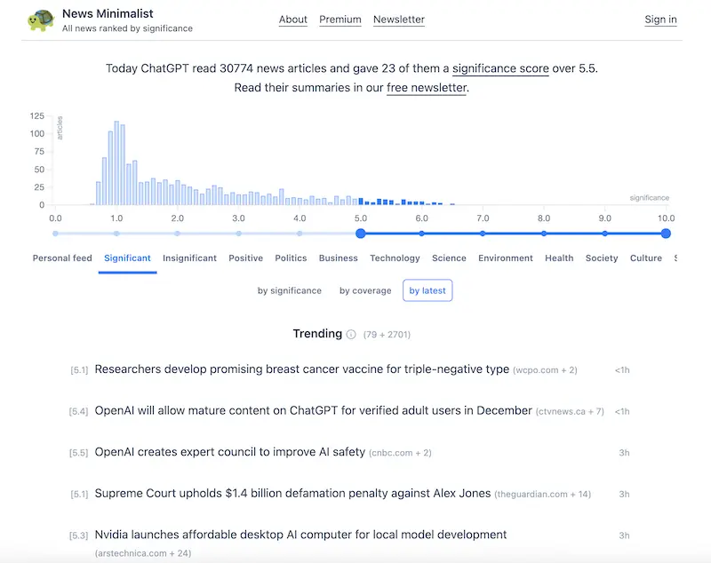Screen dimensions: 711x563
Task: Open the Personal feed tab
Action: point(62,258)
